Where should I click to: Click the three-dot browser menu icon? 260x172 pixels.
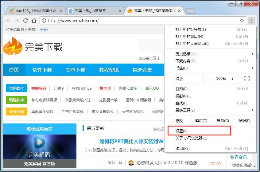(x=251, y=21)
